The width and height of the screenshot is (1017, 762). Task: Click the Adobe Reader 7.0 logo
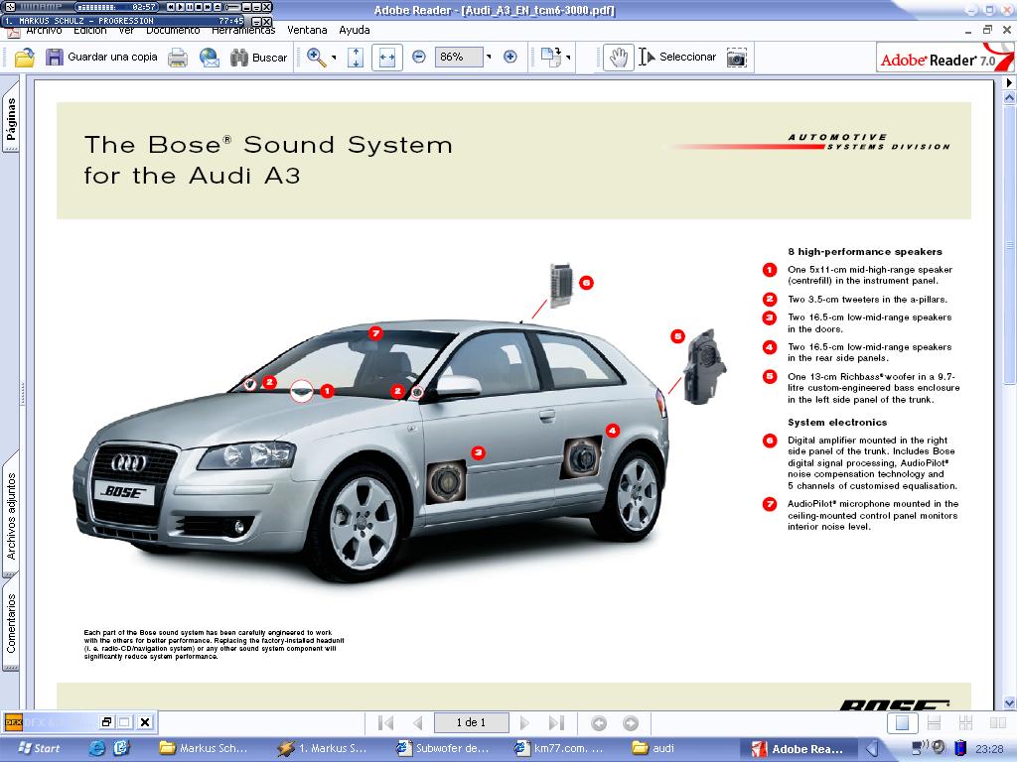tap(945, 58)
